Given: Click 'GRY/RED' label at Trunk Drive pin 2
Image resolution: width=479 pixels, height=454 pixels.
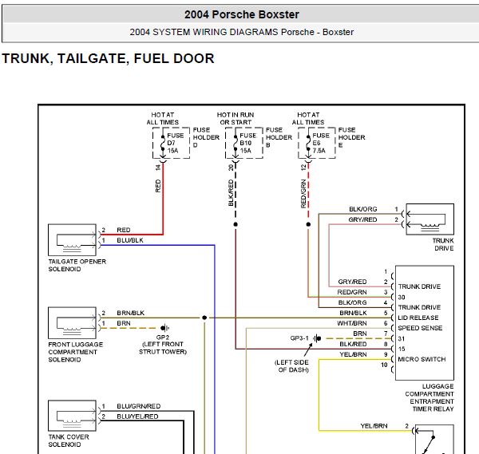Looking at the screenshot, I should point(362,219).
